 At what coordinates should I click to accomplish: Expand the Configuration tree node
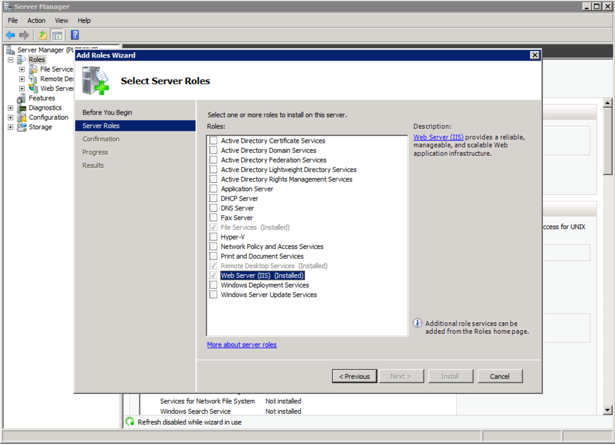click(x=10, y=118)
